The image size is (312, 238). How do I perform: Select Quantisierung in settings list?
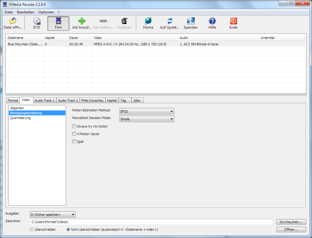37,118
